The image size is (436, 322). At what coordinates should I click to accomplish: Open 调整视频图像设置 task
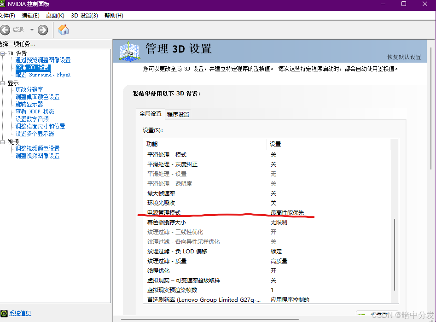pyautogui.click(x=38, y=156)
